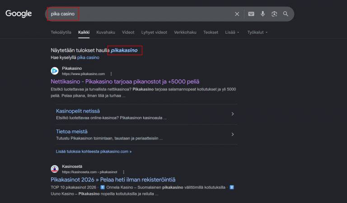Open options menu beside pikakasino.com URL
This screenshot has width=347, height=203.
click(111, 74)
